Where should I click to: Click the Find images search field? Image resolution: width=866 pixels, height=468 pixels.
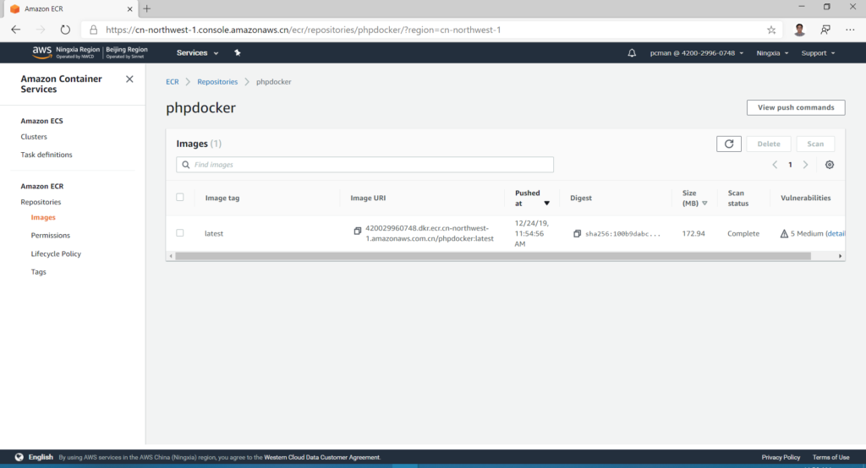pyautogui.click(x=364, y=165)
